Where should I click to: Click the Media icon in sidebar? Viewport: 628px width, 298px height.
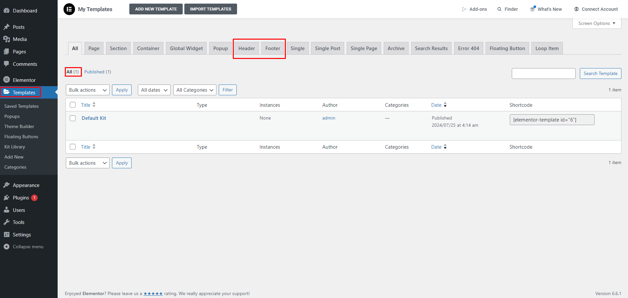(x=7, y=39)
